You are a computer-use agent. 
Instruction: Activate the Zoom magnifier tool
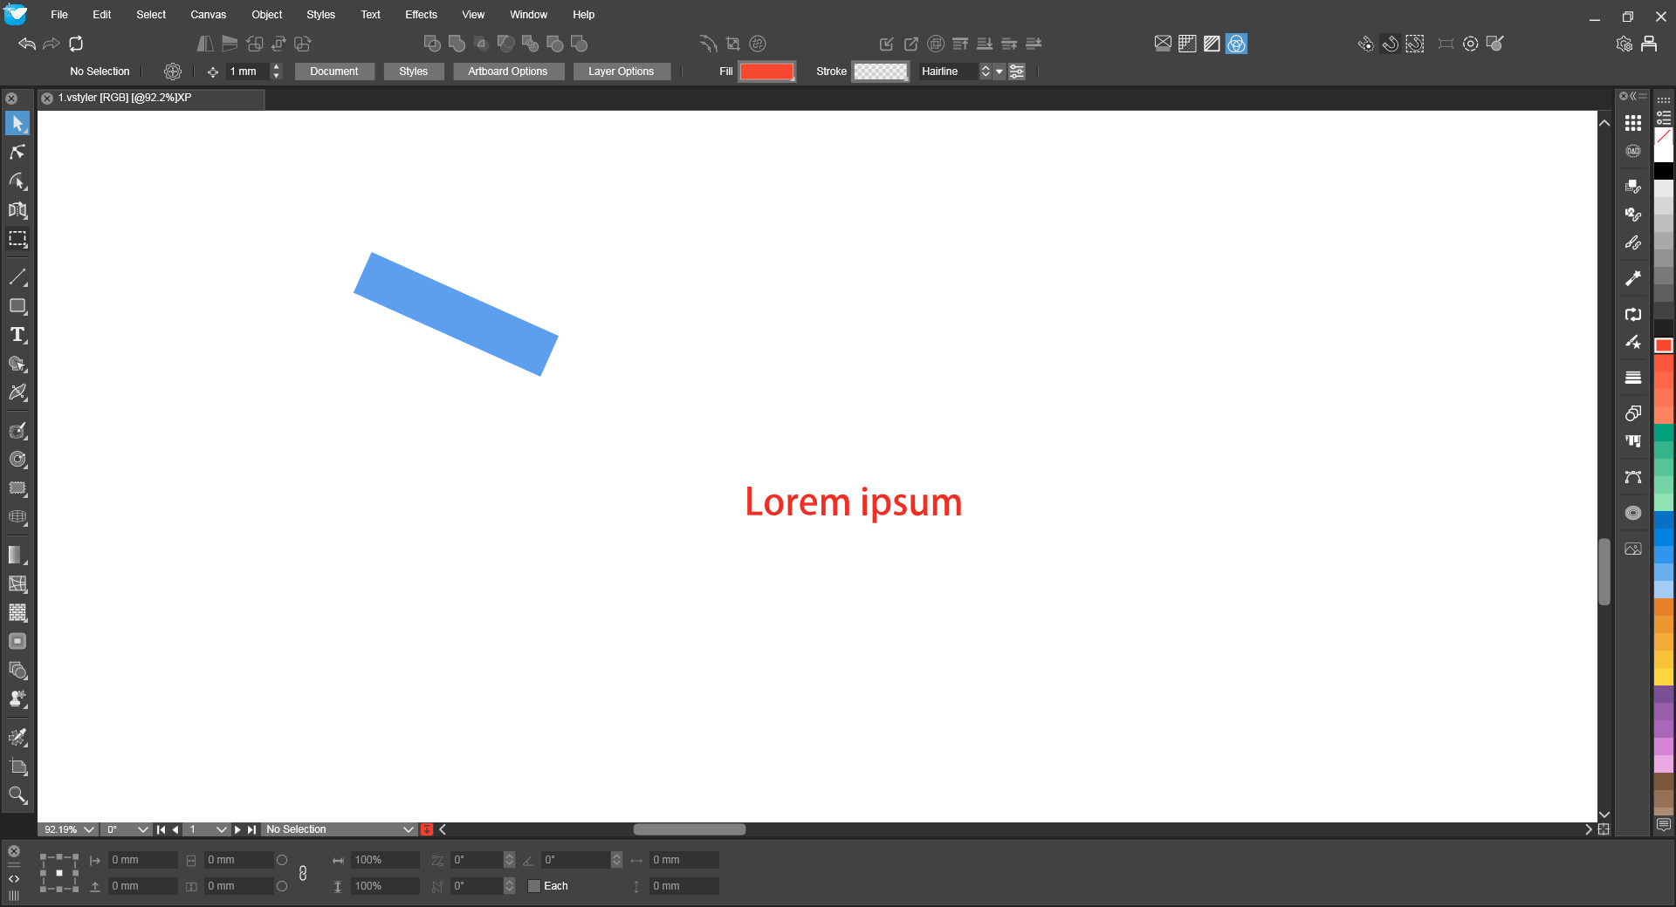pyautogui.click(x=17, y=794)
